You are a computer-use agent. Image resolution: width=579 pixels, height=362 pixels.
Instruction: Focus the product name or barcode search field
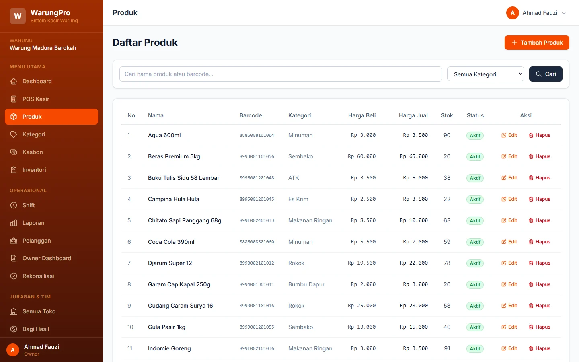(281, 74)
